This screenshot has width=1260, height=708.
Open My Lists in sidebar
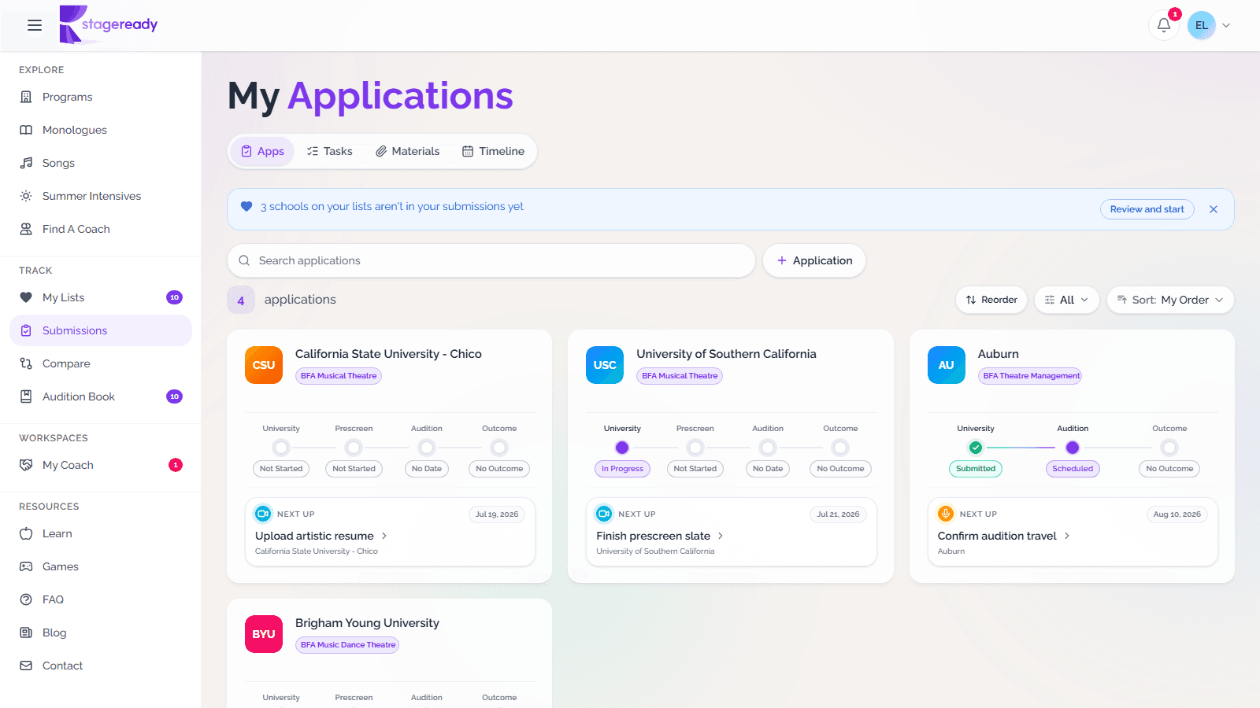(x=101, y=297)
